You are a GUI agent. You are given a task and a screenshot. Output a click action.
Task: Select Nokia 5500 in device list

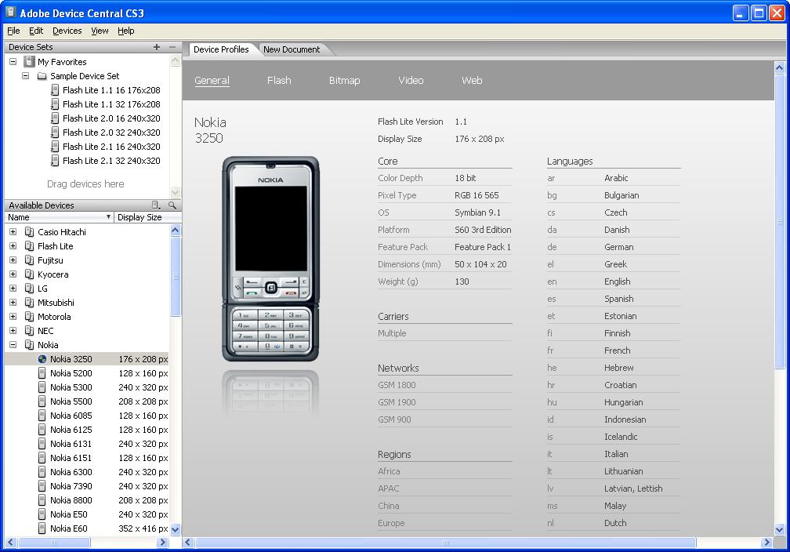coord(86,401)
